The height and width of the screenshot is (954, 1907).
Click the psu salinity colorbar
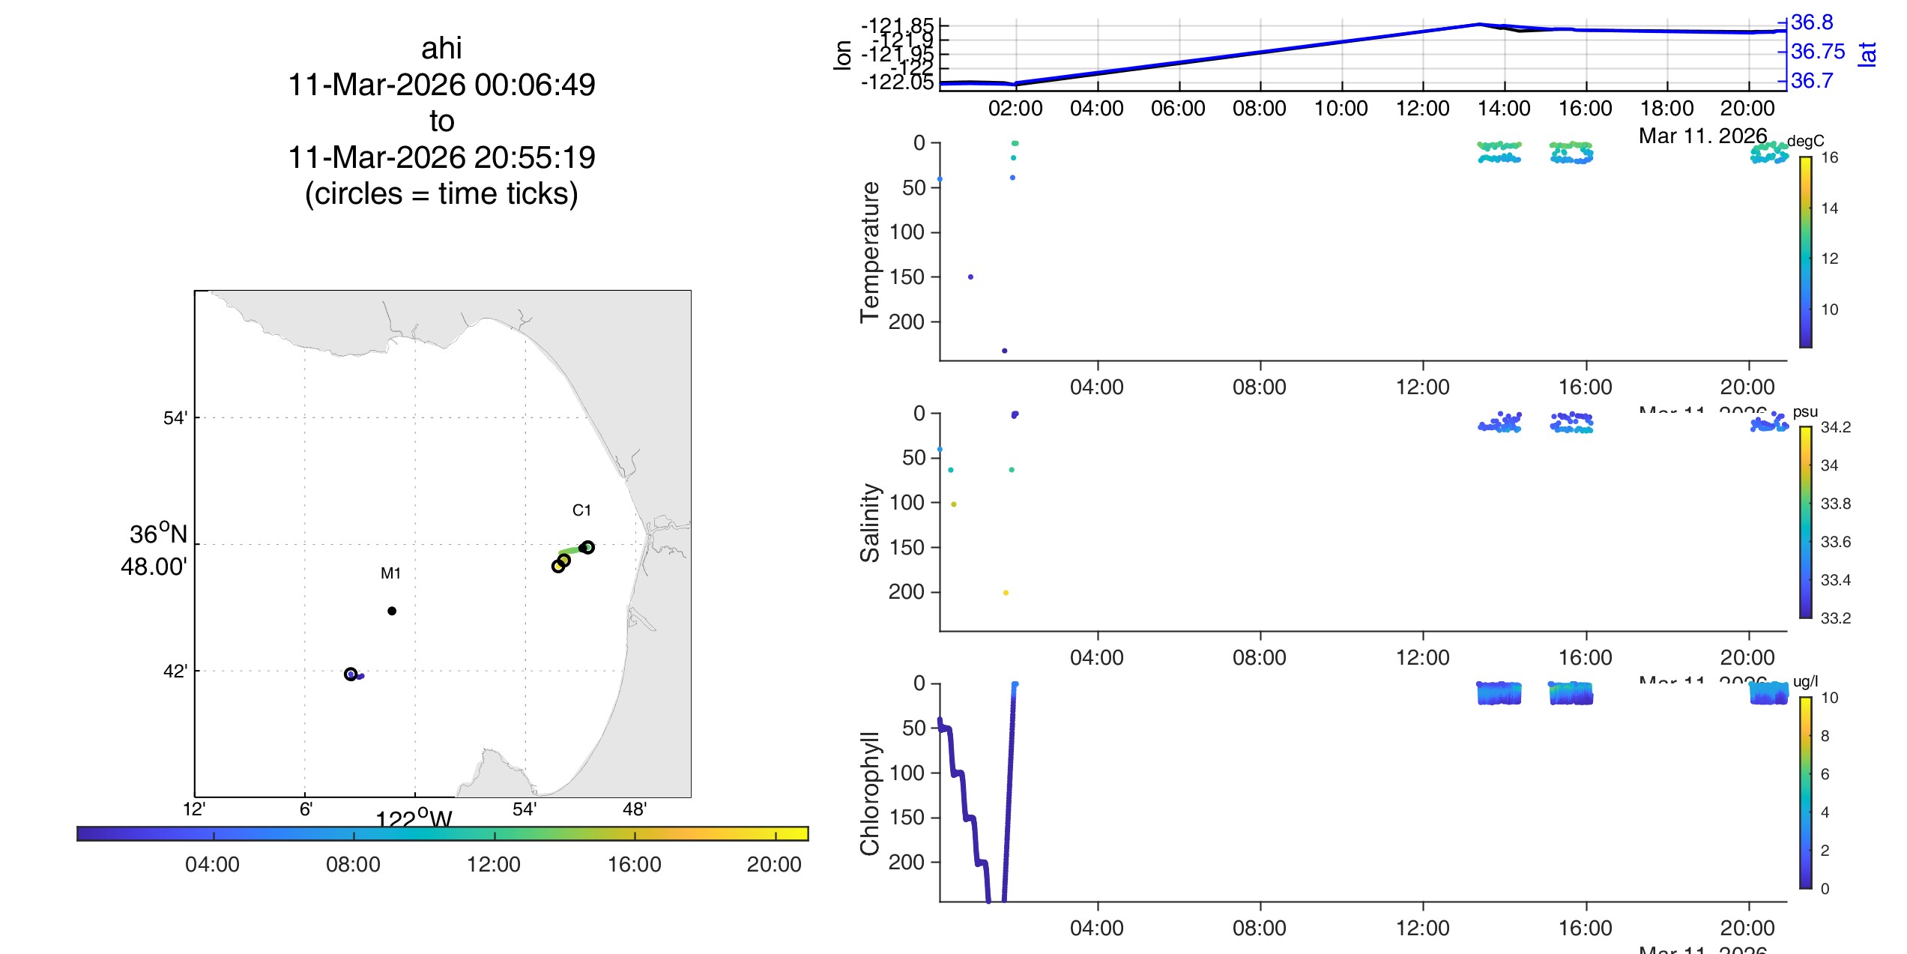click(x=1805, y=522)
